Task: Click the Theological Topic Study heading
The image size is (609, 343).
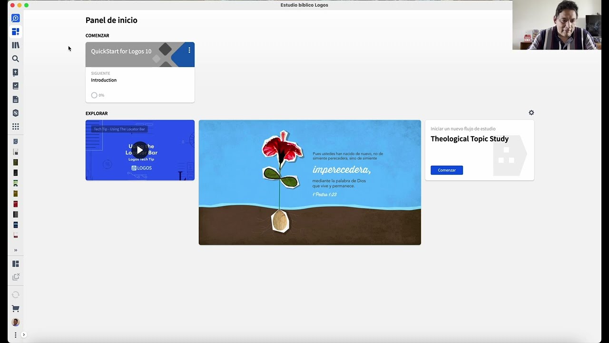Action: pos(470,139)
